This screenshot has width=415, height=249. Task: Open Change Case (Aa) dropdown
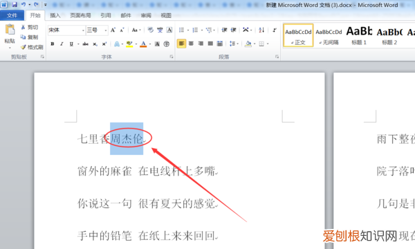(x=136, y=30)
